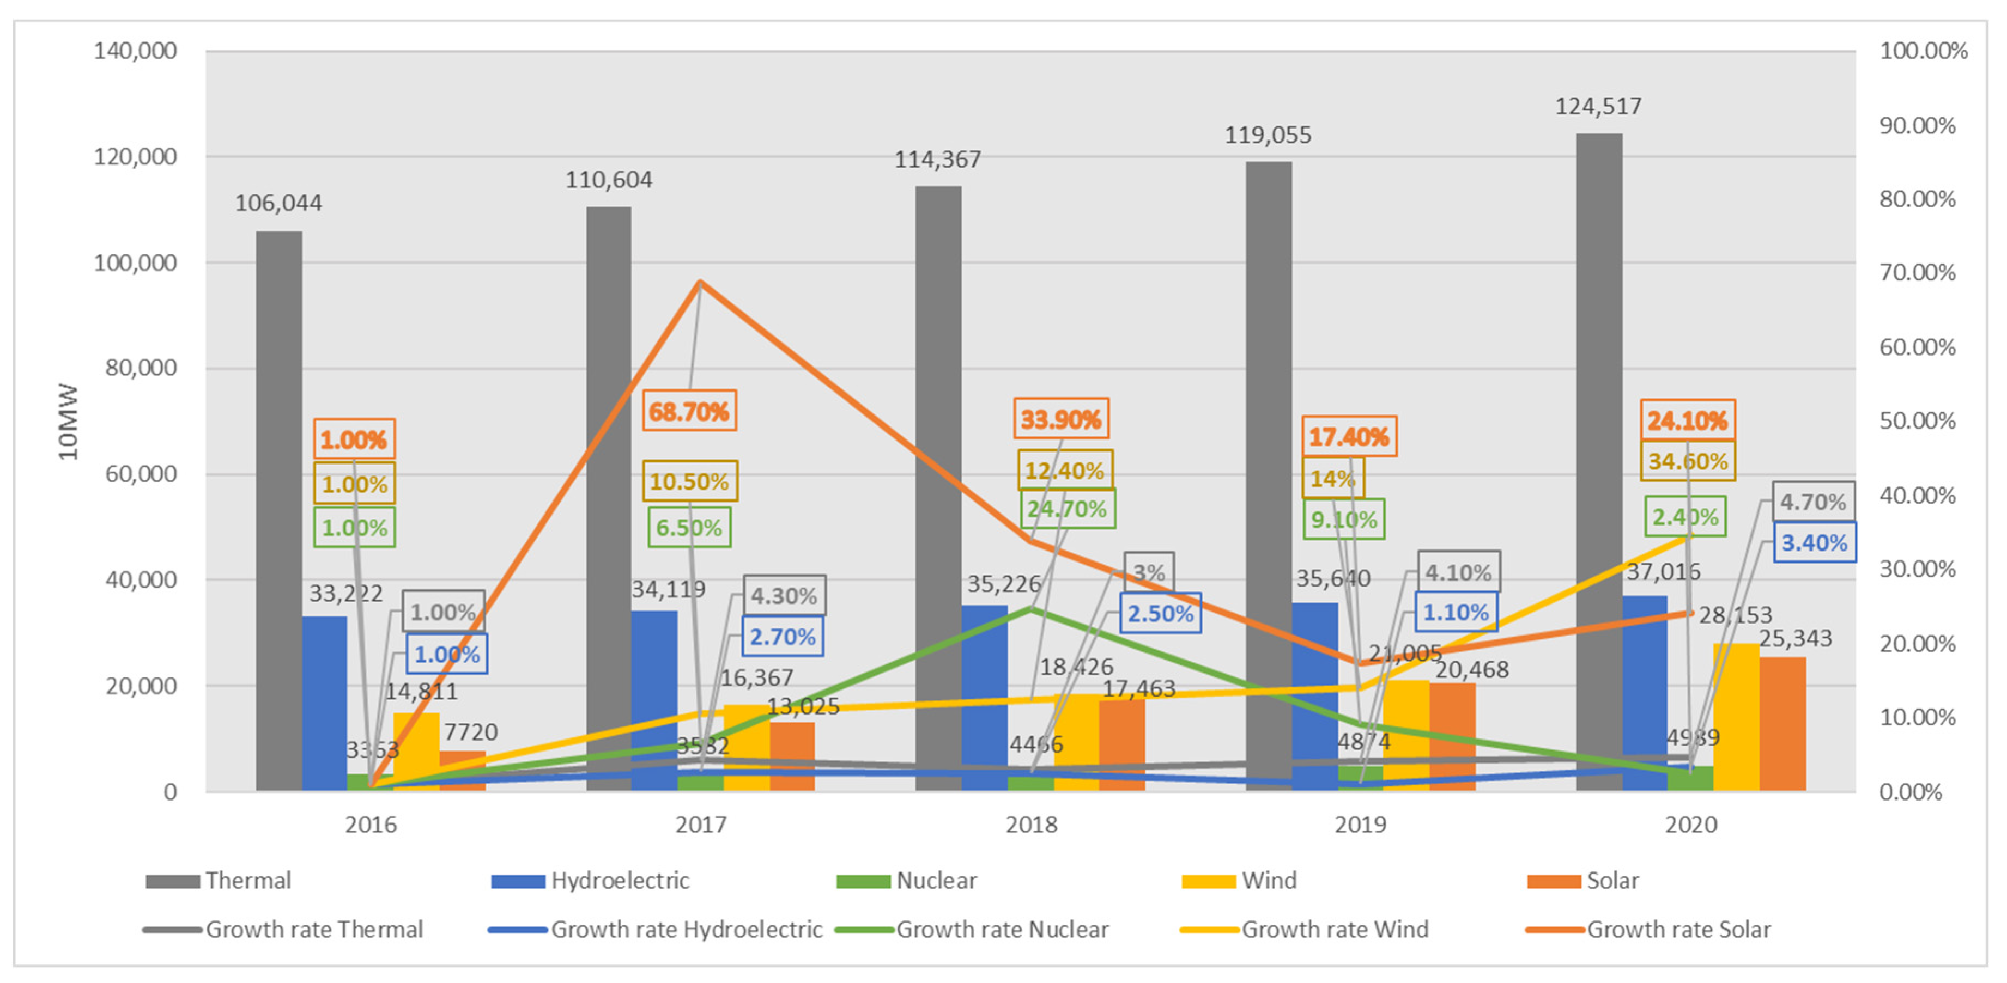
Task: Click the 10MW vertical axis title
Action: 69,422
